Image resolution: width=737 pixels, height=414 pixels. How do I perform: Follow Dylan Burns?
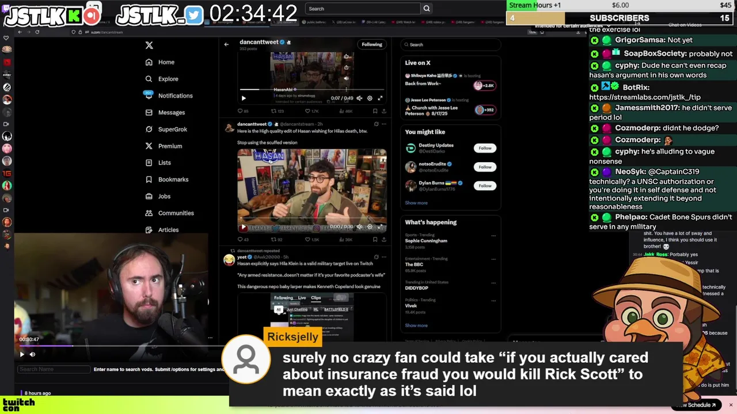485,186
